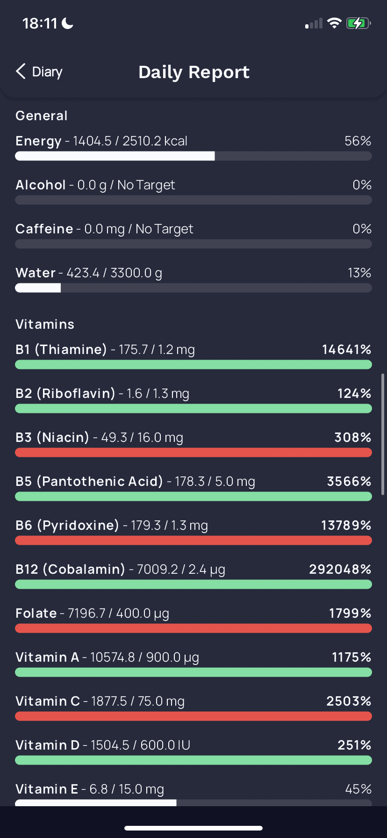Tap the Caffeine No Target row

coord(193,235)
